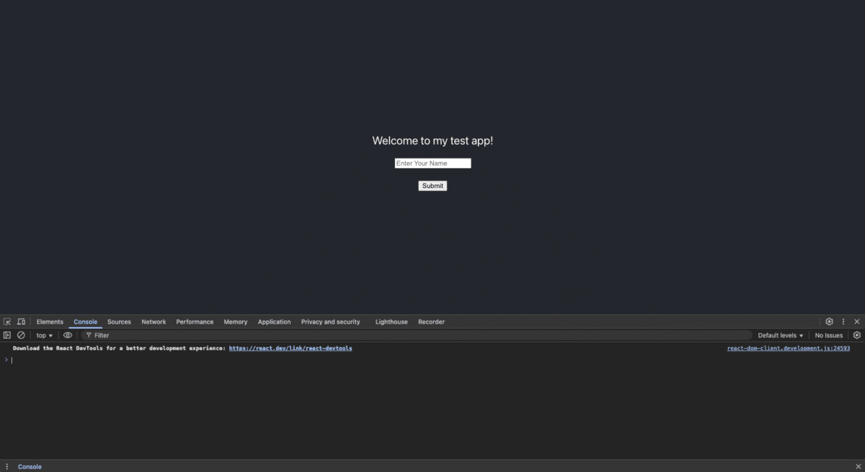Open the console sidebar panel
865x472 pixels.
coord(7,334)
